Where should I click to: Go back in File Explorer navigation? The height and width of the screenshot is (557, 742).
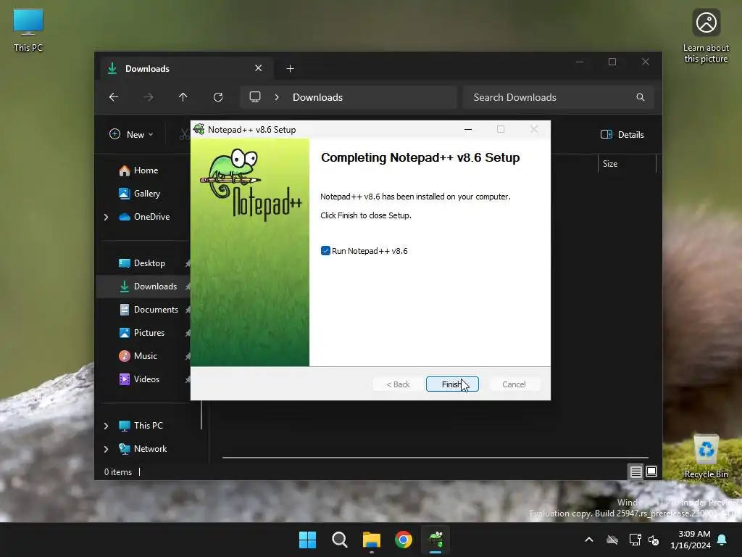(x=114, y=97)
